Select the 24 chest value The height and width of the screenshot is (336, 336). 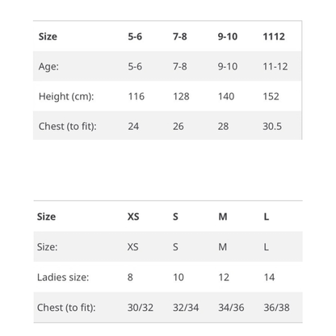[133, 126]
